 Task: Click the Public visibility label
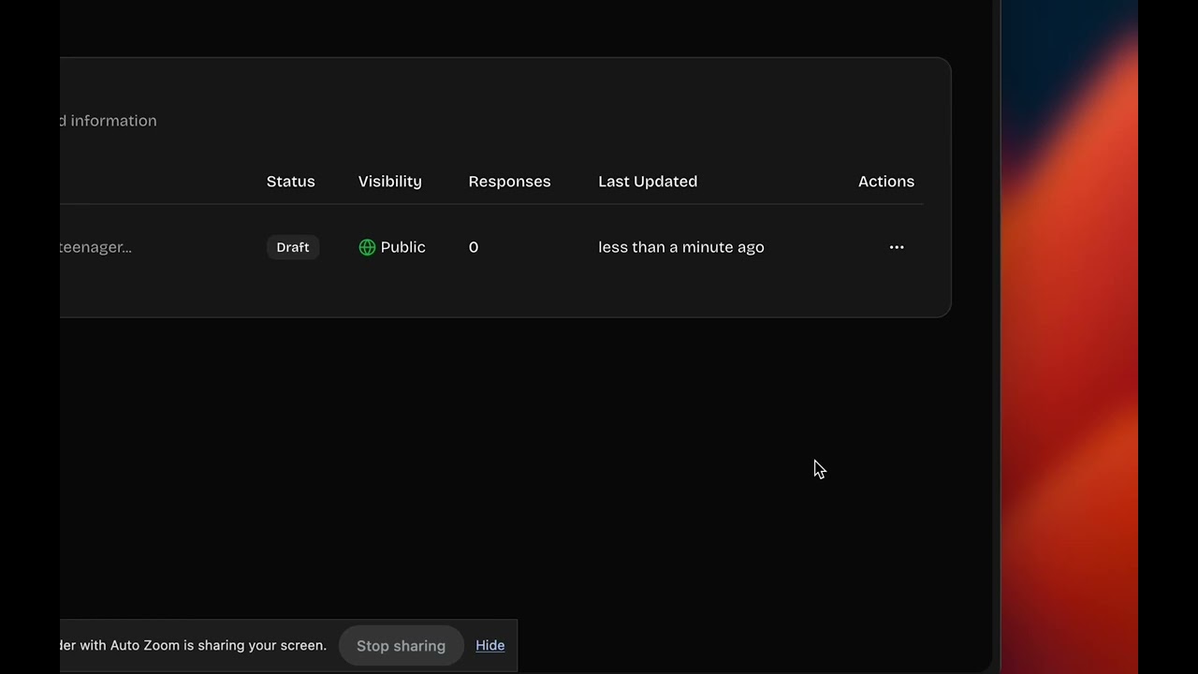[x=403, y=247]
